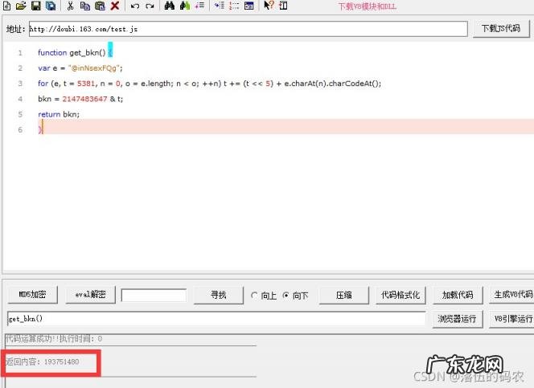The width and height of the screenshot is (534, 388).
Task: Open a file with the folder icon
Action: [x=21, y=6]
